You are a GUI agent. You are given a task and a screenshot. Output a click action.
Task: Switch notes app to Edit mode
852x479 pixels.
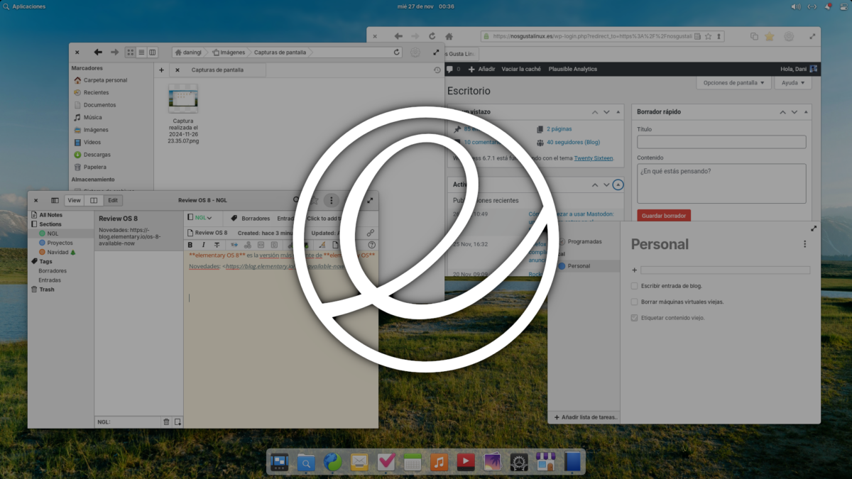[x=112, y=201]
